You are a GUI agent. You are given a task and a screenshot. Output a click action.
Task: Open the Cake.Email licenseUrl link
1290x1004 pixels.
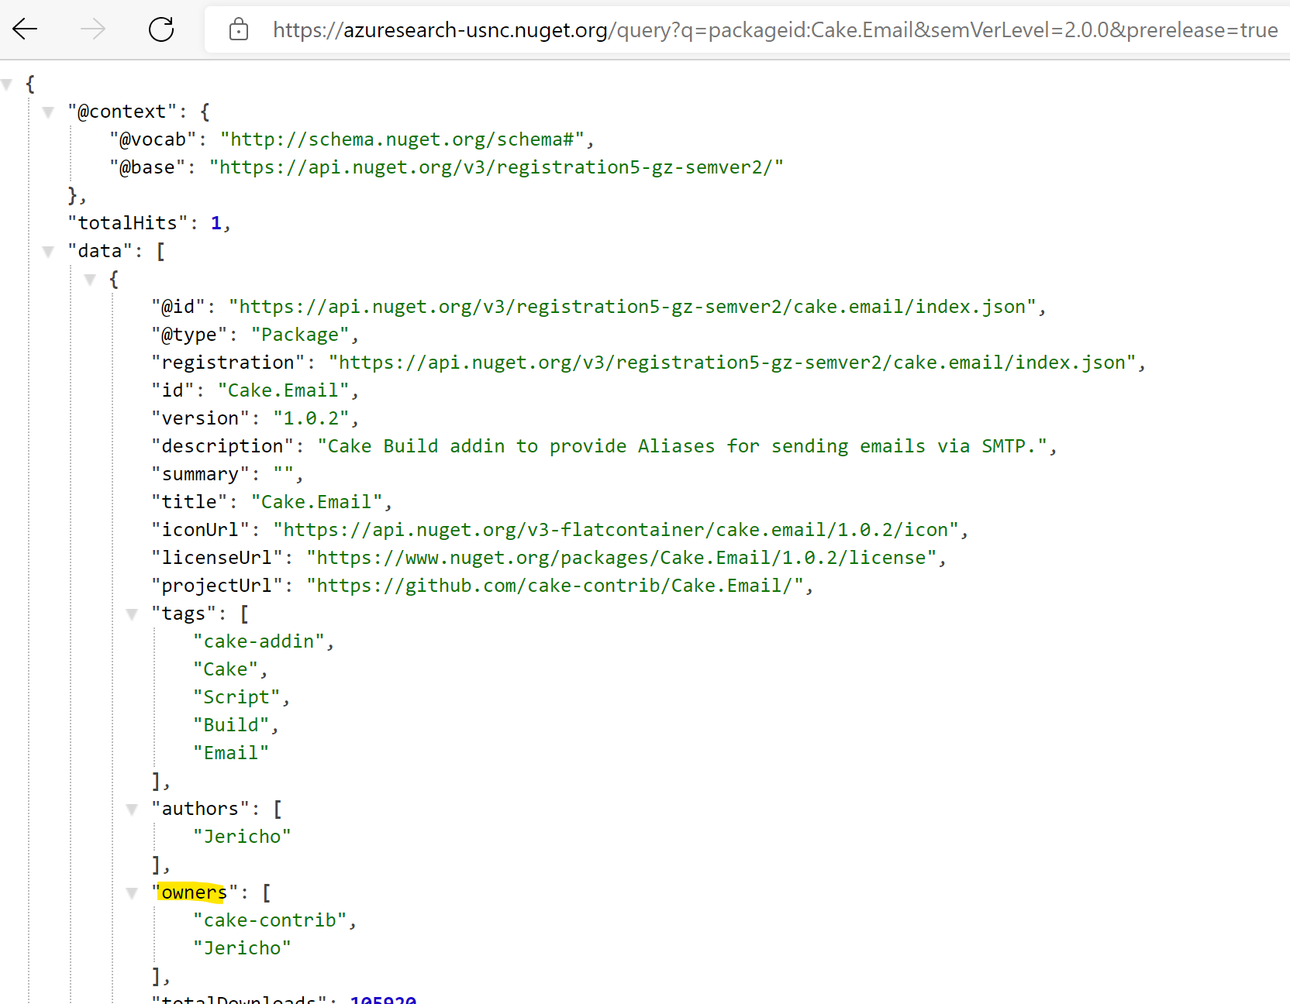coord(624,557)
